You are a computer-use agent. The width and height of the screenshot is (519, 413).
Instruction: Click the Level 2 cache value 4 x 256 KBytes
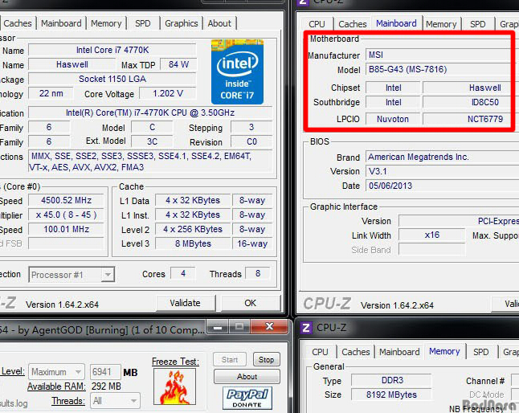[193, 229]
